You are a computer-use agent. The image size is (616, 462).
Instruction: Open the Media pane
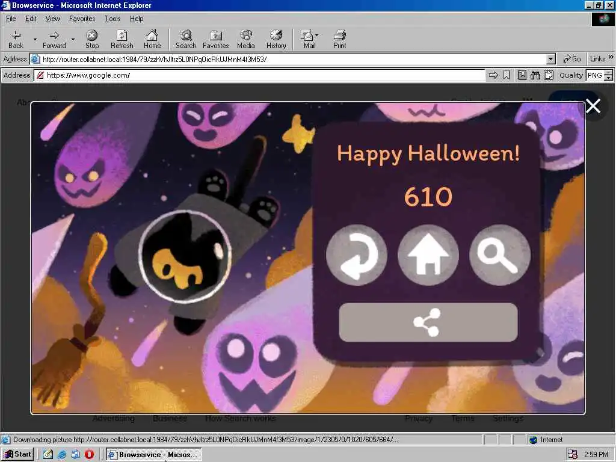click(x=246, y=40)
